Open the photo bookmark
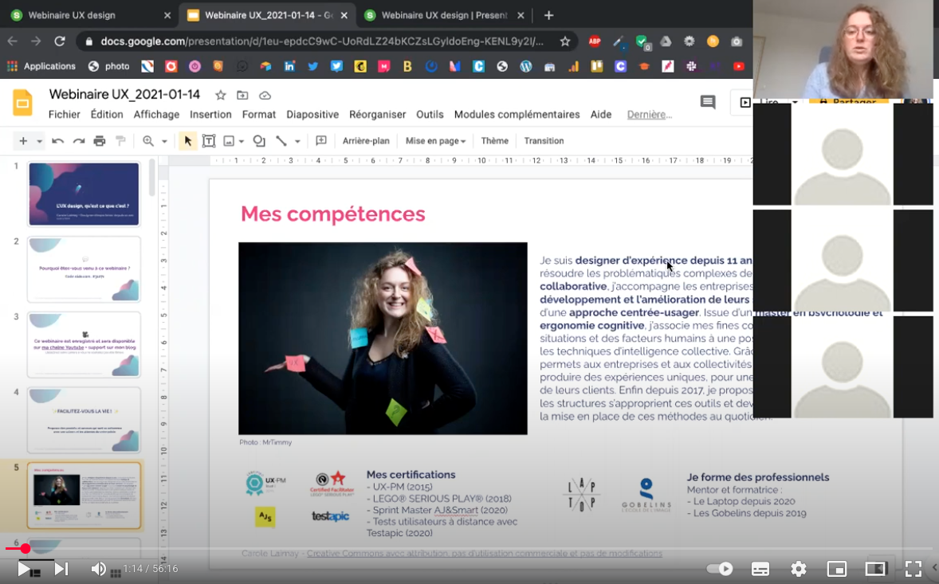Screen dimensions: 939x584 109,66
